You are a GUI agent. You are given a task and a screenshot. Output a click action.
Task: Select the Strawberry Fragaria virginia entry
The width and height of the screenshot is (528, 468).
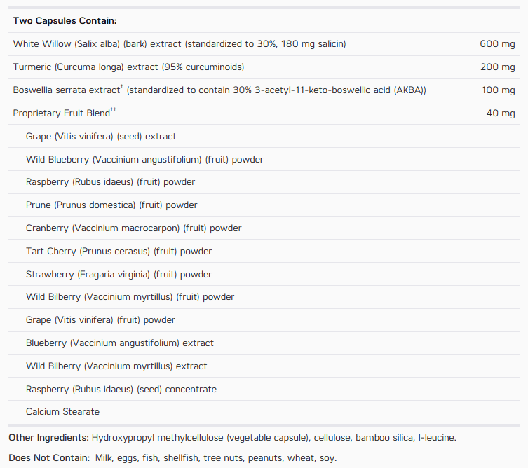119,275
